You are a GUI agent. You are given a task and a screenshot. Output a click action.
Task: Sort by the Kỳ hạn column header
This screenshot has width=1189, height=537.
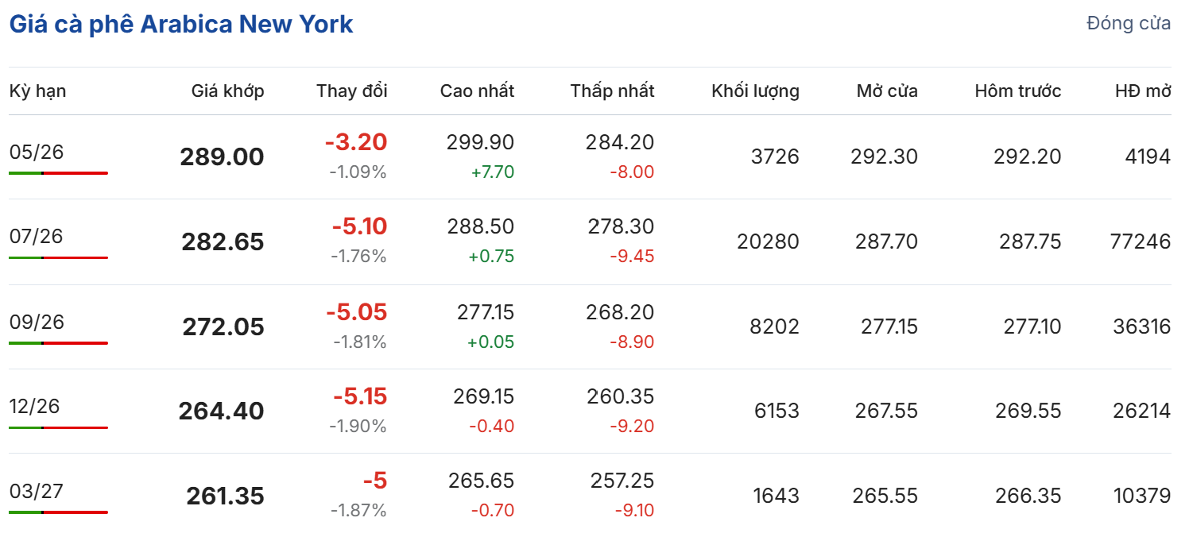(x=37, y=91)
